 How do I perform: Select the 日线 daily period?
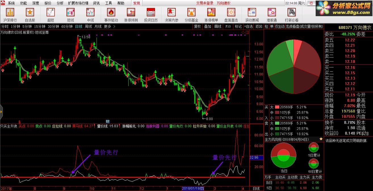coord(79,26)
